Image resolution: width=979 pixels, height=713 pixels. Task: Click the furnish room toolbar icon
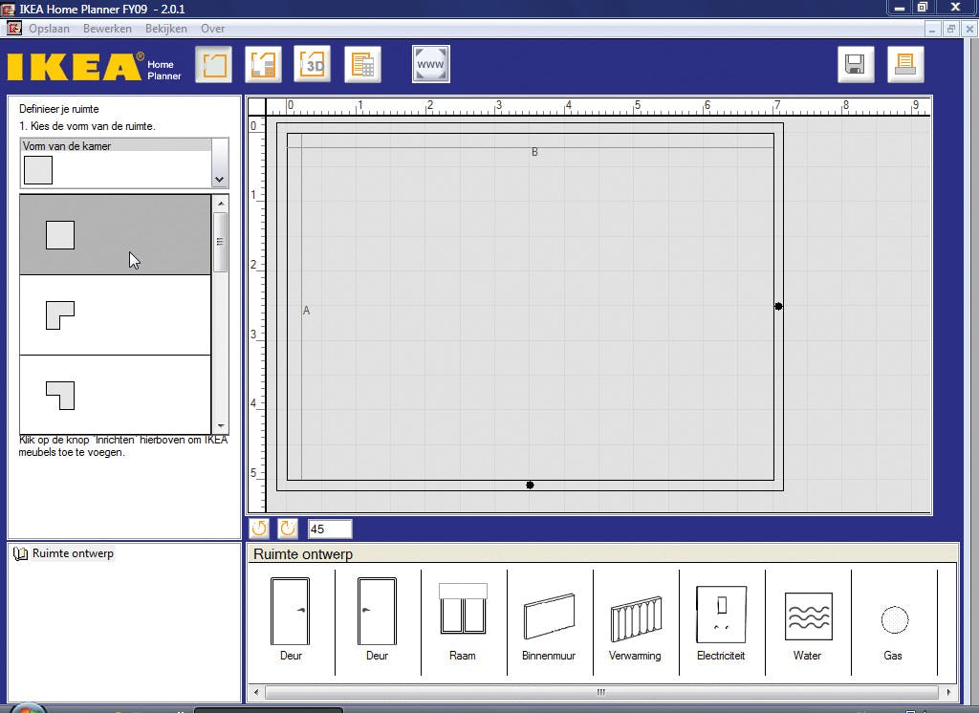tap(263, 64)
